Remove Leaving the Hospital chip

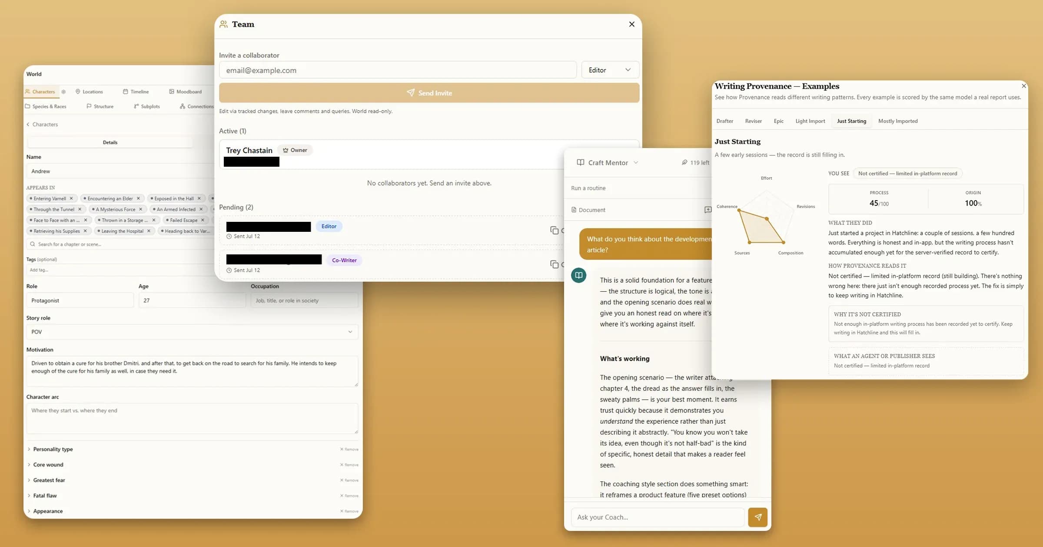(149, 231)
